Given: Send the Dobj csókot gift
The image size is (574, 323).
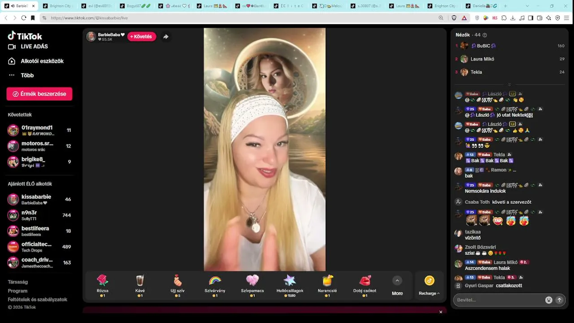Looking at the screenshot, I should (365, 286).
